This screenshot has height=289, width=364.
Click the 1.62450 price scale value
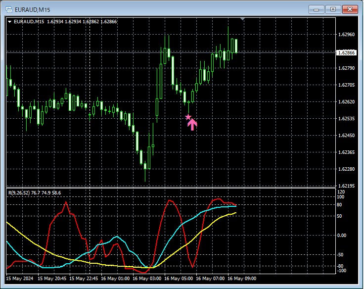coord(346,135)
